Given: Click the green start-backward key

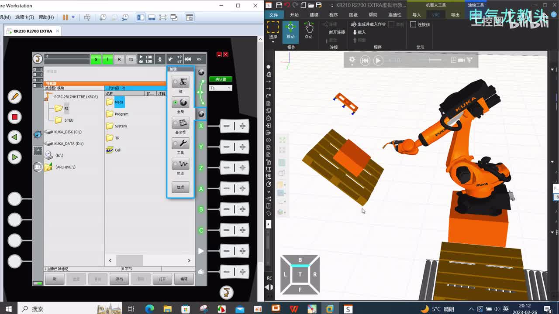Looking at the screenshot, I should [14, 137].
